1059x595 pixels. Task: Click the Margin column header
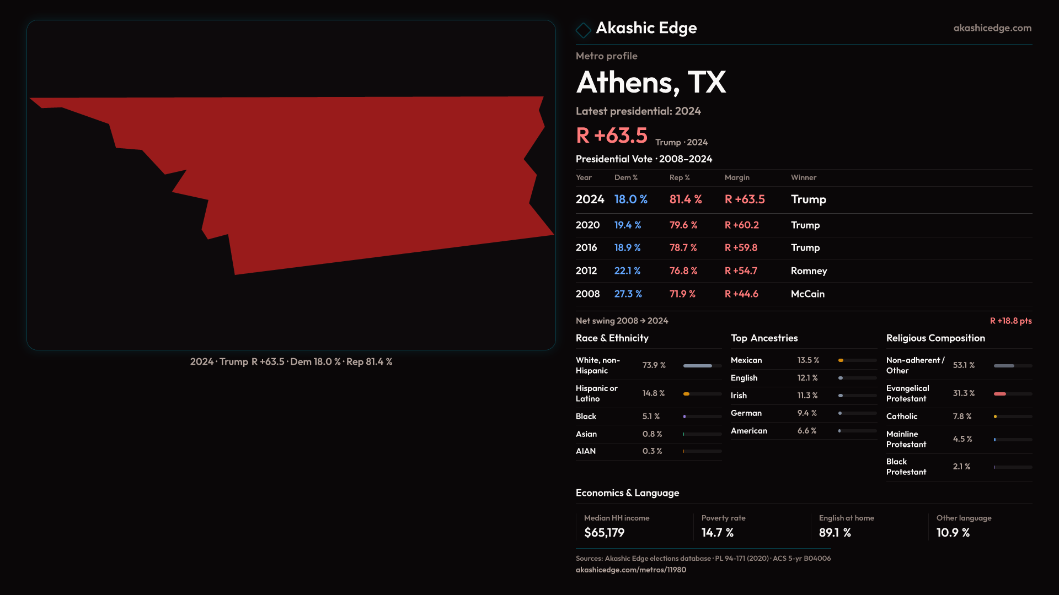pyautogui.click(x=737, y=177)
